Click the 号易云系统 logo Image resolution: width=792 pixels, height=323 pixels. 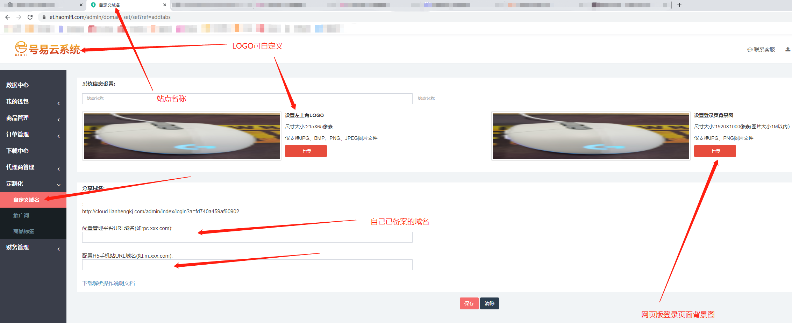pos(48,49)
